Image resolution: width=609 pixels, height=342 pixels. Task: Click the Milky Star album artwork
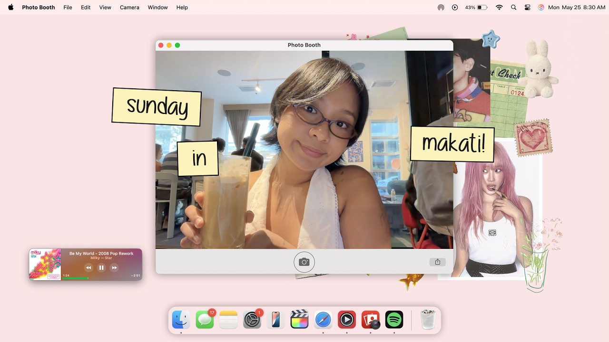pos(45,264)
